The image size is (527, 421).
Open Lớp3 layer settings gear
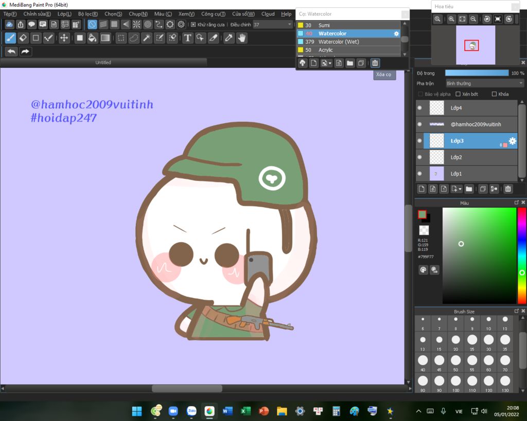[512, 141]
